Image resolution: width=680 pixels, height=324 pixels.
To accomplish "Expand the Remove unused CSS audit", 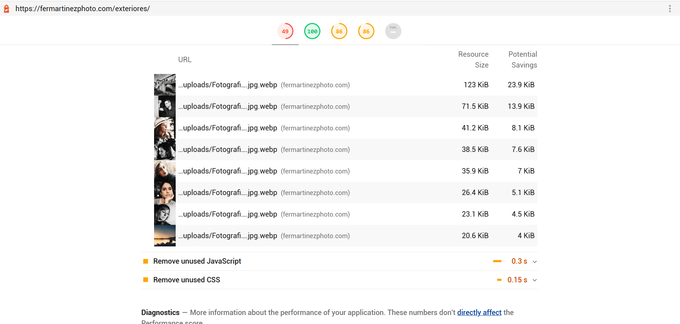I will pos(339,280).
